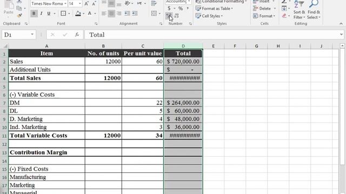Image resolution: width=346 pixels, height=194 pixels.
Task: Open the Borders dropdown arrow
Action: tap(69, 13)
